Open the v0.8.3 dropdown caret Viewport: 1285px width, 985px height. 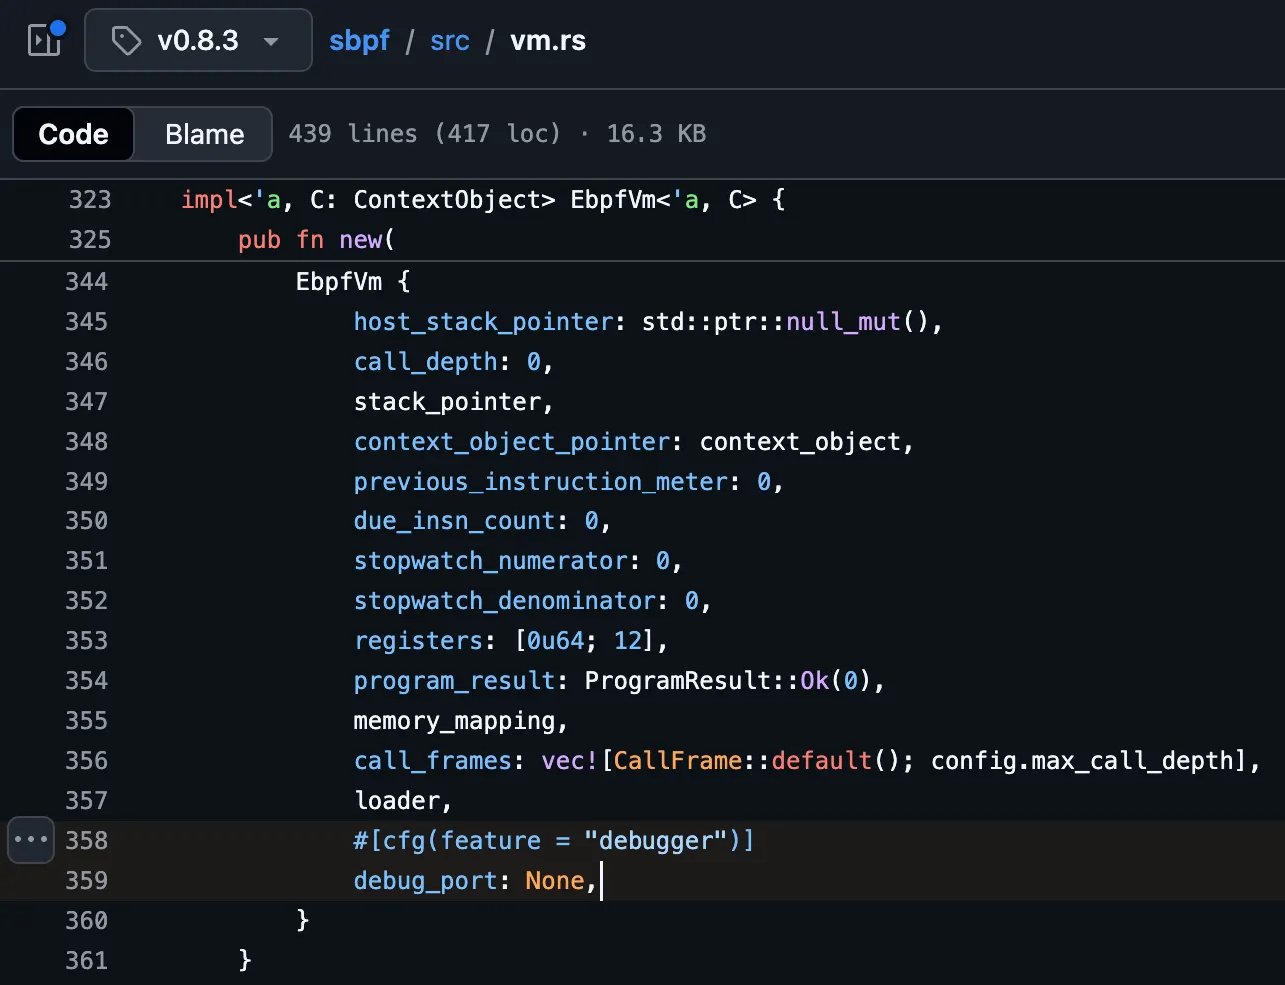coord(270,41)
